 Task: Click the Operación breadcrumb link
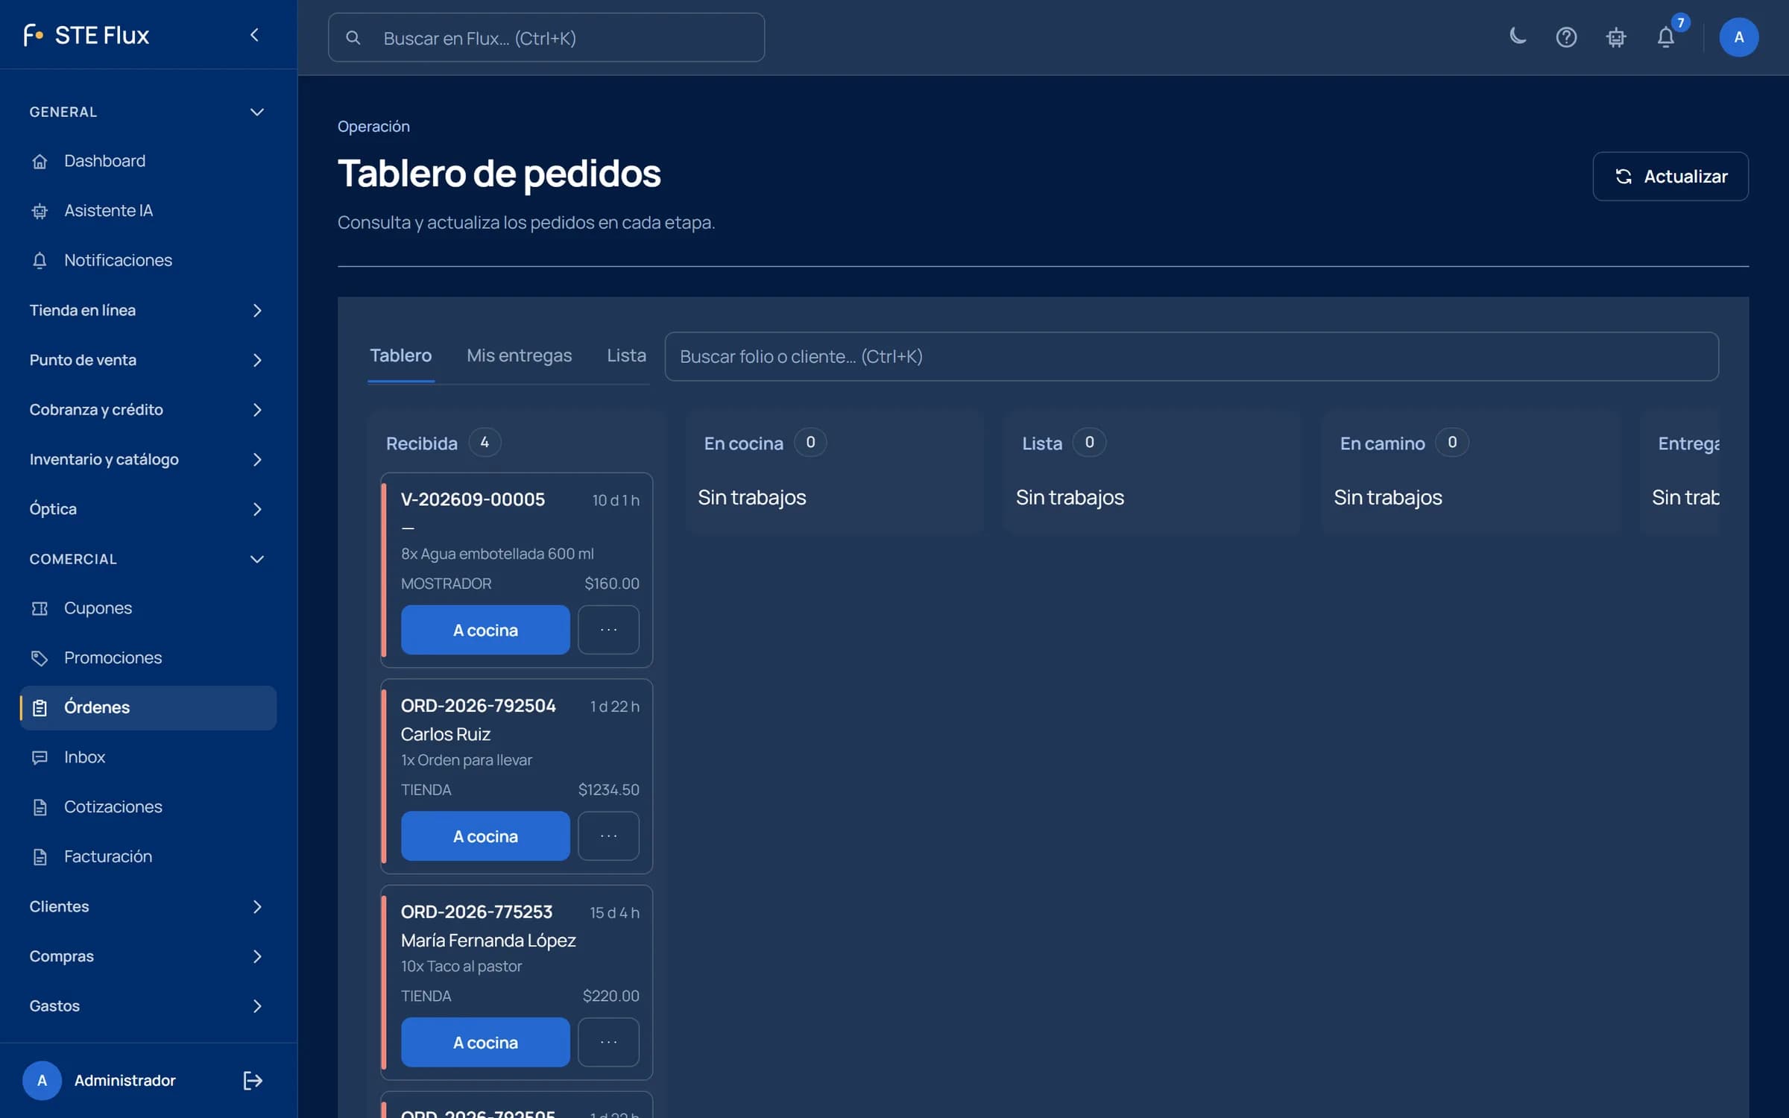coord(373,126)
